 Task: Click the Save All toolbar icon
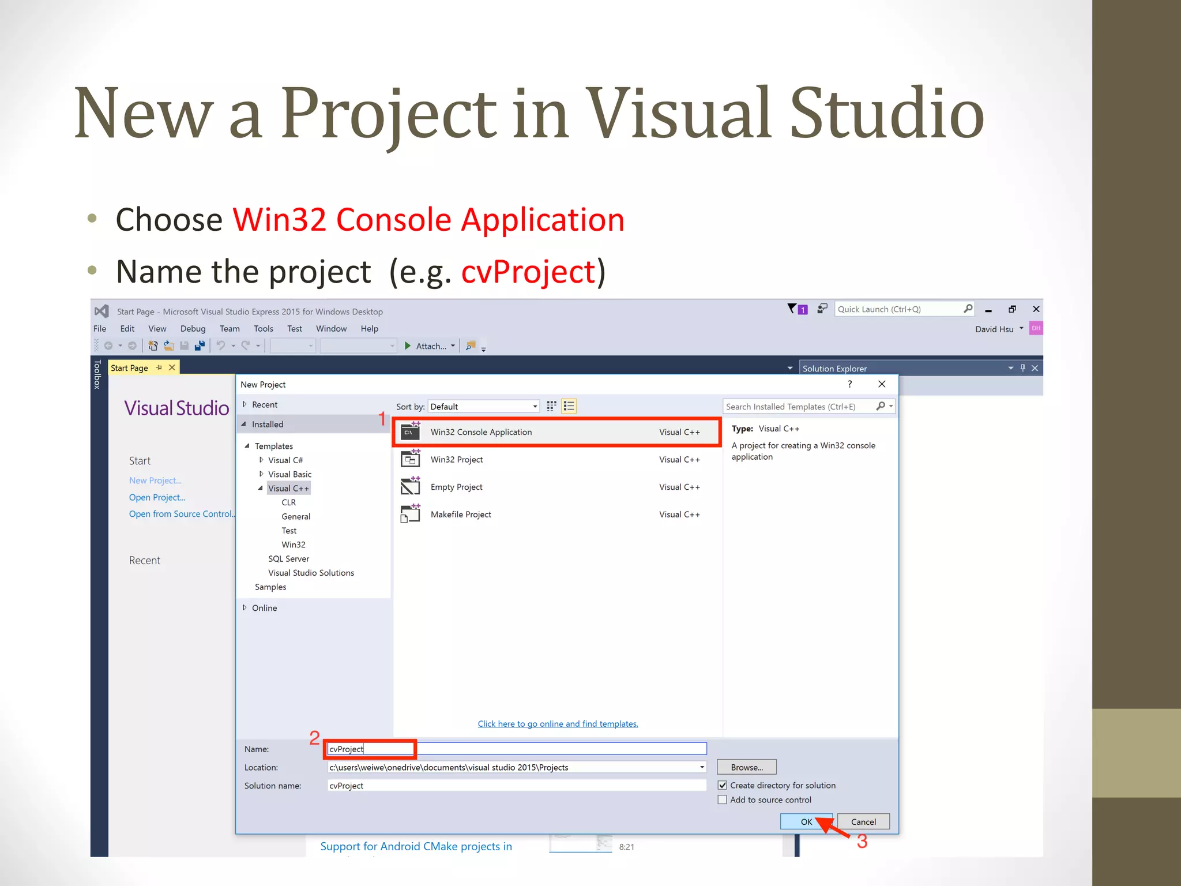[x=200, y=346]
